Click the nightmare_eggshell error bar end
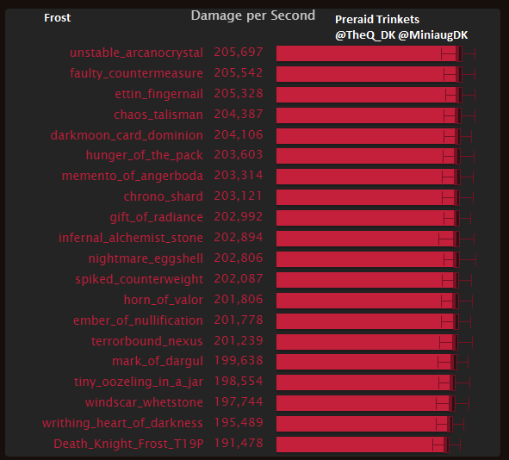This screenshot has height=460, width=509. (475, 259)
